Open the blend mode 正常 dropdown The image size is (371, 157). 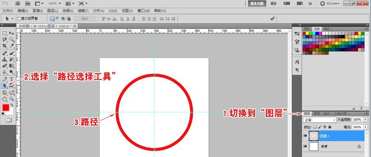click(320, 120)
